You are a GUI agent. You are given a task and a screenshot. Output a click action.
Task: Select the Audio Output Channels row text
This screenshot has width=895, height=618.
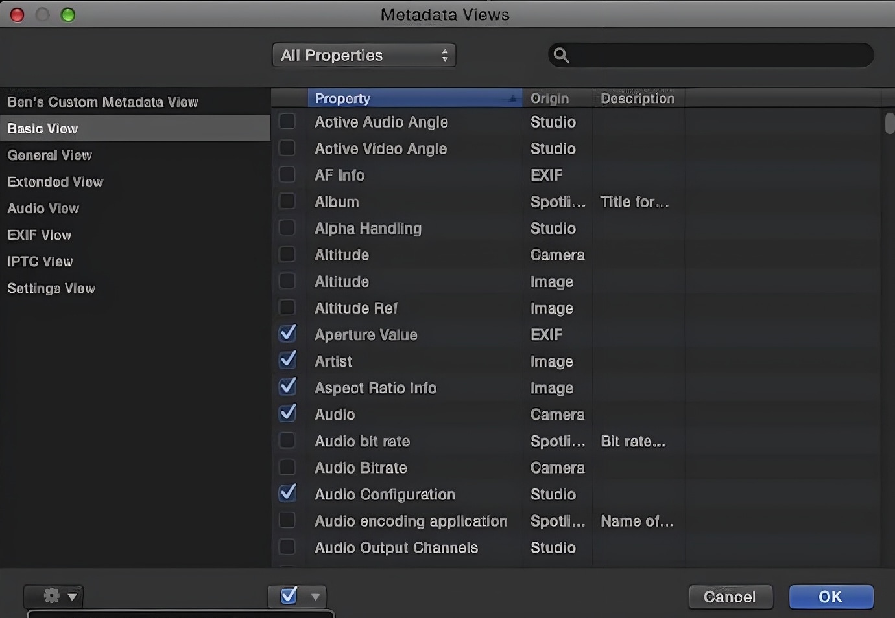click(396, 547)
